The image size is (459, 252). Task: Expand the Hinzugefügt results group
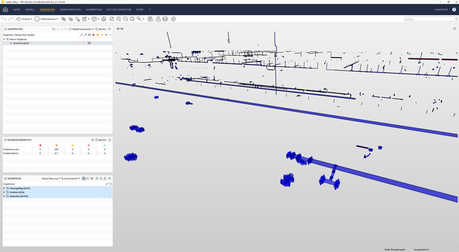4,188
